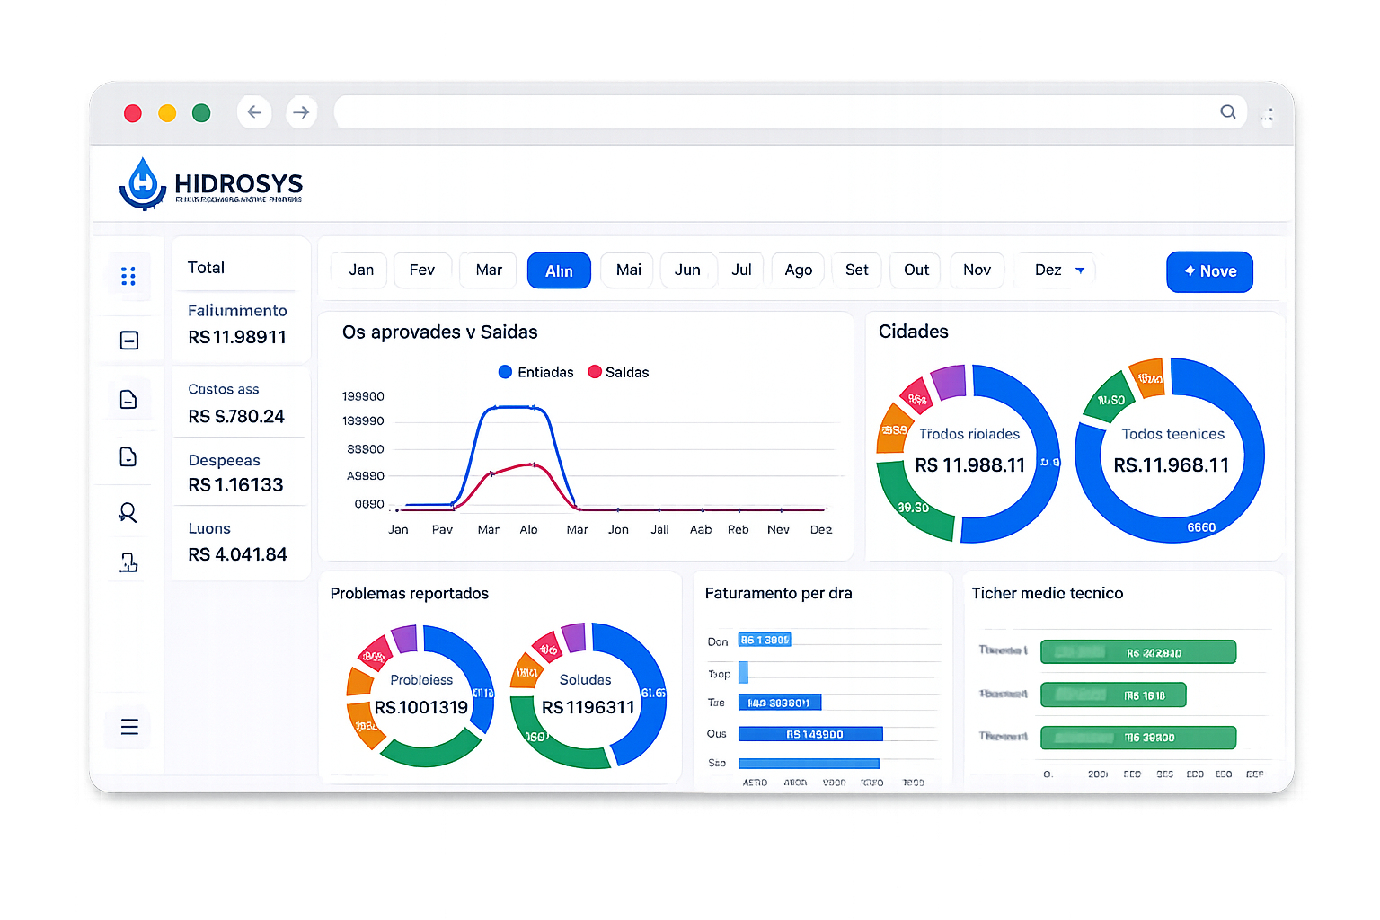
Task: Click the Seo bar in Faturamento chart
Action: click(x=809, y=764)
